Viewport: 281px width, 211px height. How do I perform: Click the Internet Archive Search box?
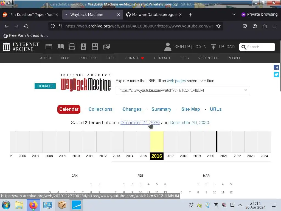pyautogui.click(x=257, y=47)
